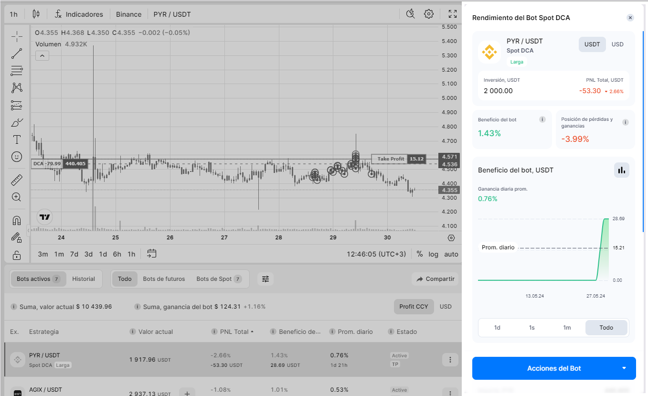Click the Valor actual column info icon
Image resolution: width=648 pixels, height=396 pixels.
[x=133, y=332]
